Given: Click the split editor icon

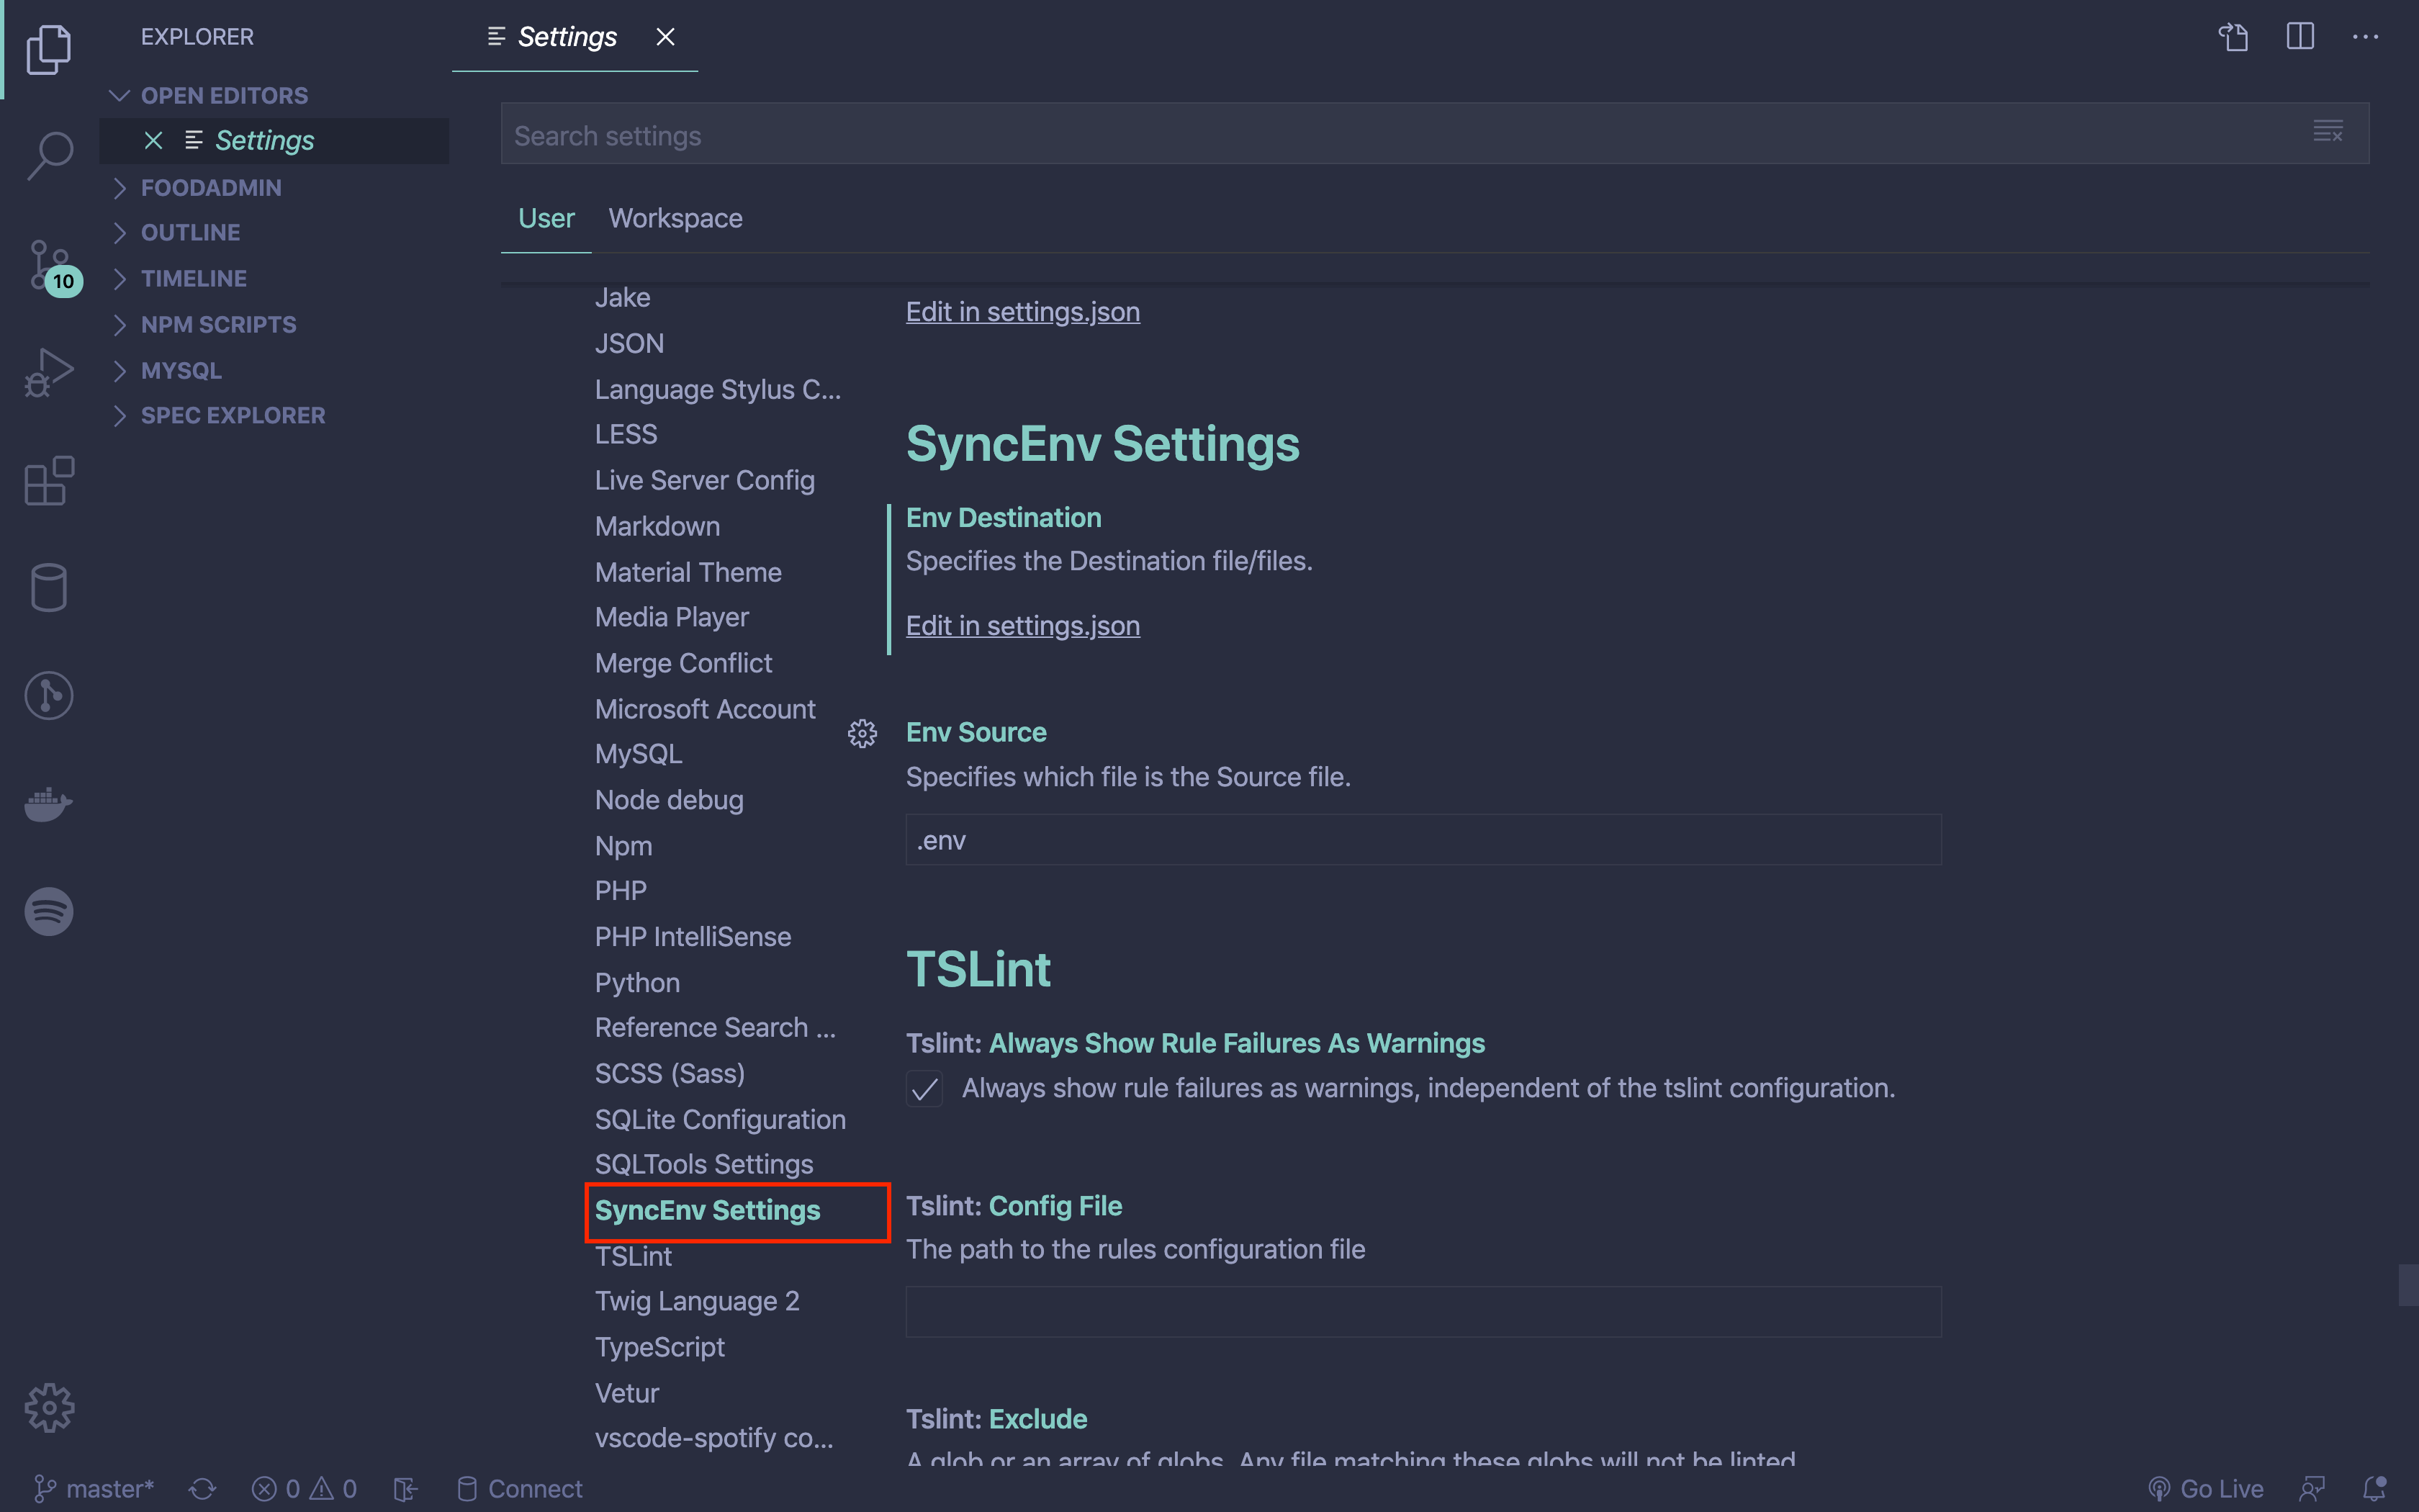Looking at the screenshot, I should 2299,37.
